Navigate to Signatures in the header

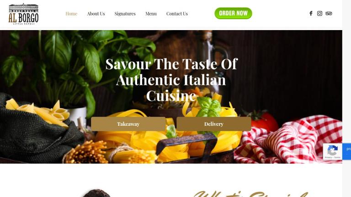click(x=125, y=14)
